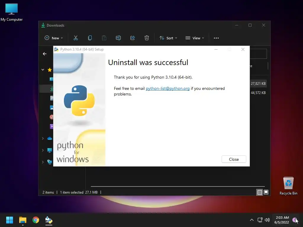Screen dimensions: 303x227
Task: Open File Explorer from the taskbar
Action: (x=22, y=220)
